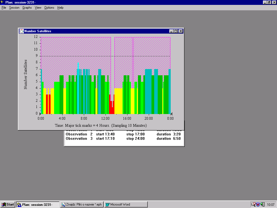Switch to Microsoft Word in taskbar
277x208 pixels.
(x=126, y=204)
